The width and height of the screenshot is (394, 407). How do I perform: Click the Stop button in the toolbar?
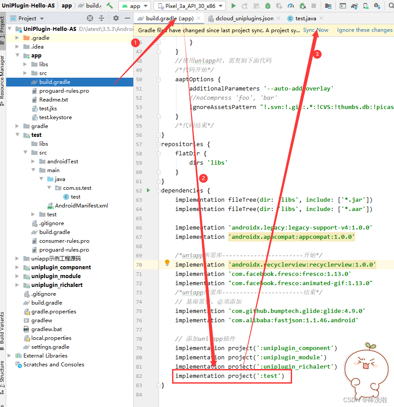(314, 6)
